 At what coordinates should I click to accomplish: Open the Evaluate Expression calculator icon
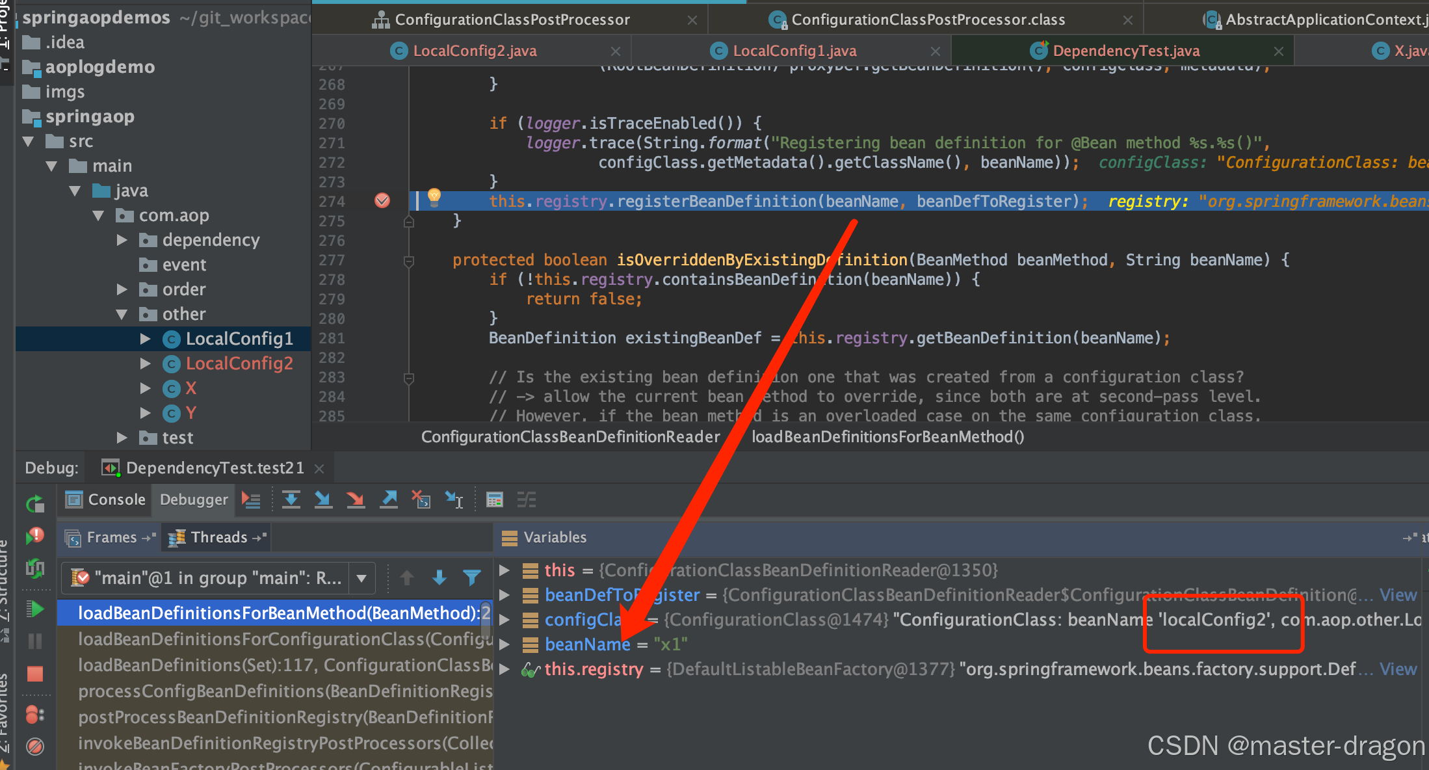[x=495, y=499]
